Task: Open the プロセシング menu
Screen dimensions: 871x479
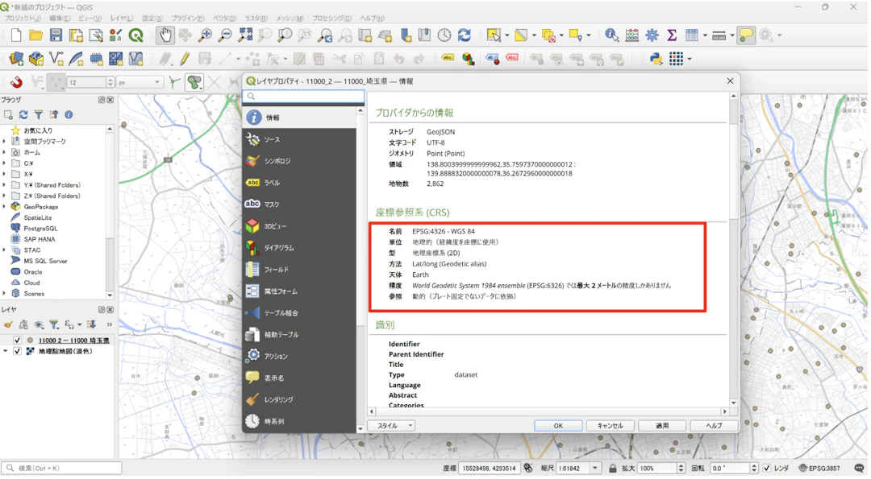Action: coord(332,19)
